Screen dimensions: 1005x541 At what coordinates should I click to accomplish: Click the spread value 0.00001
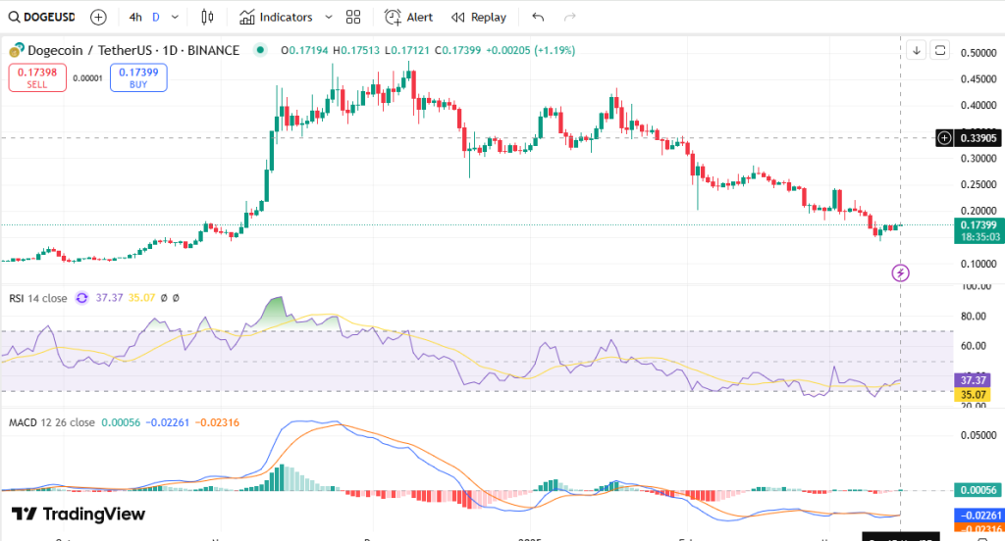pyautogui.click(x=87, y=78)
